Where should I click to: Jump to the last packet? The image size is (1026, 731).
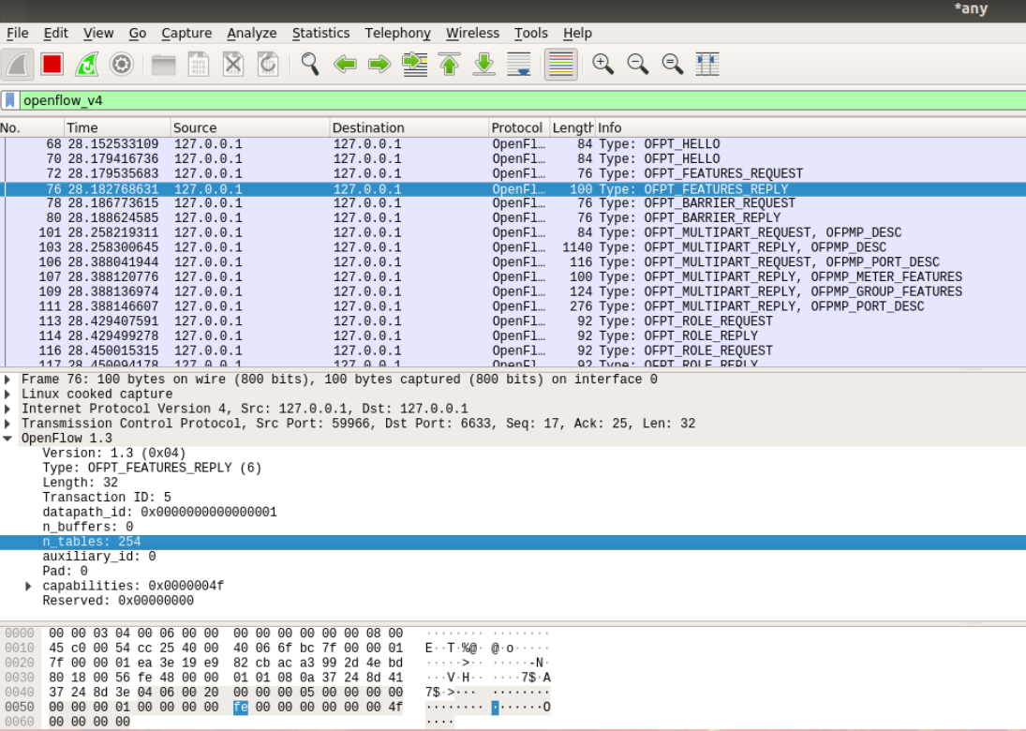point(483,65)
